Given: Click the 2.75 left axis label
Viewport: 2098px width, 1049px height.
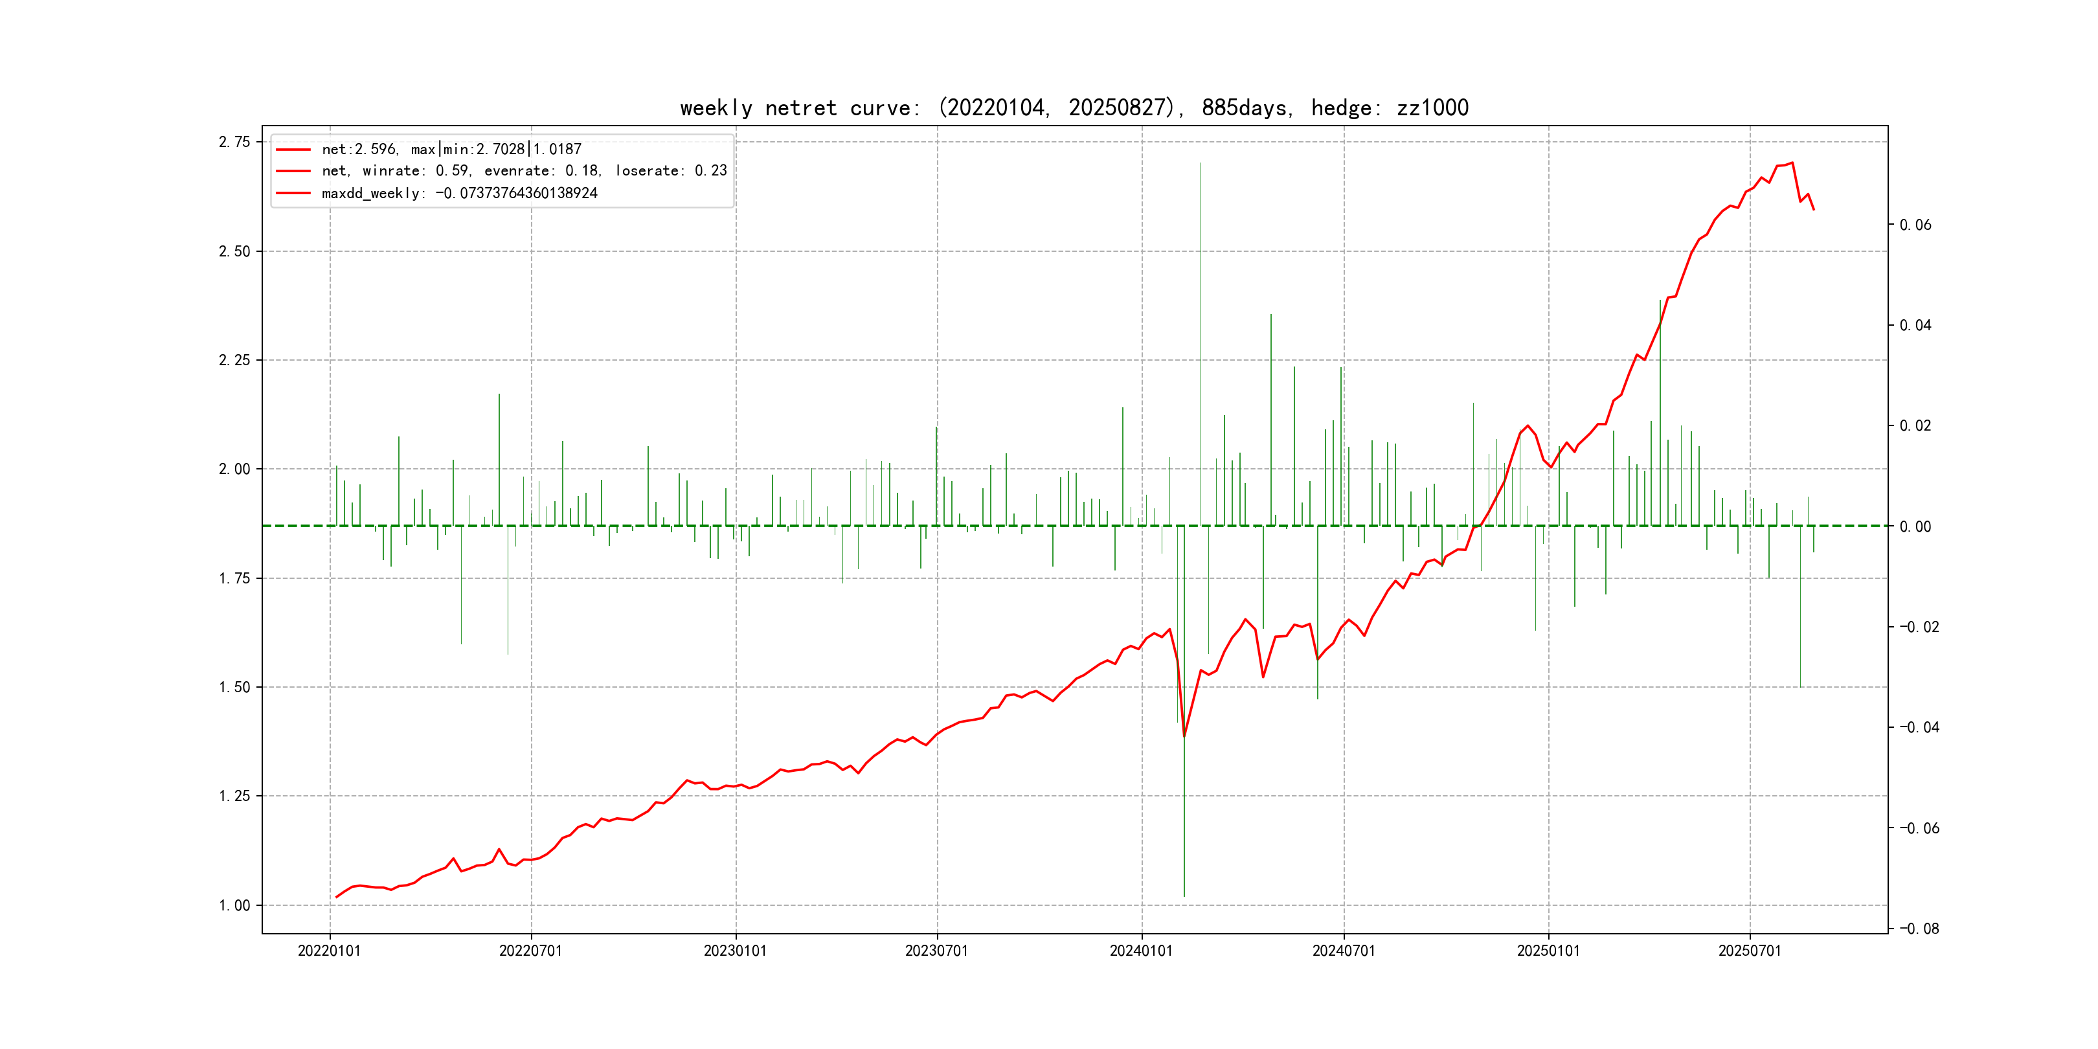Looking at the screenshot, I should point(234,142).
